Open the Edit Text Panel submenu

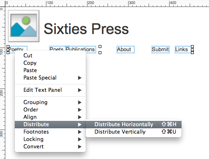click(50, 90)
